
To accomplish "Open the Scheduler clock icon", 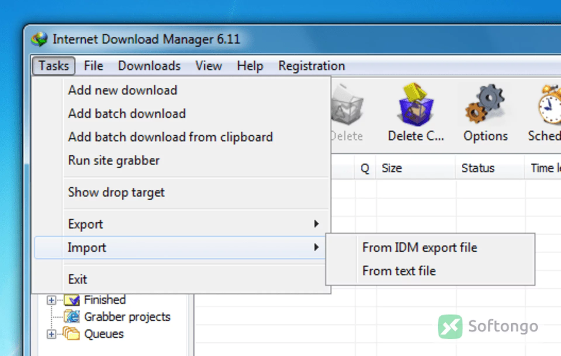I will [550, 104].
